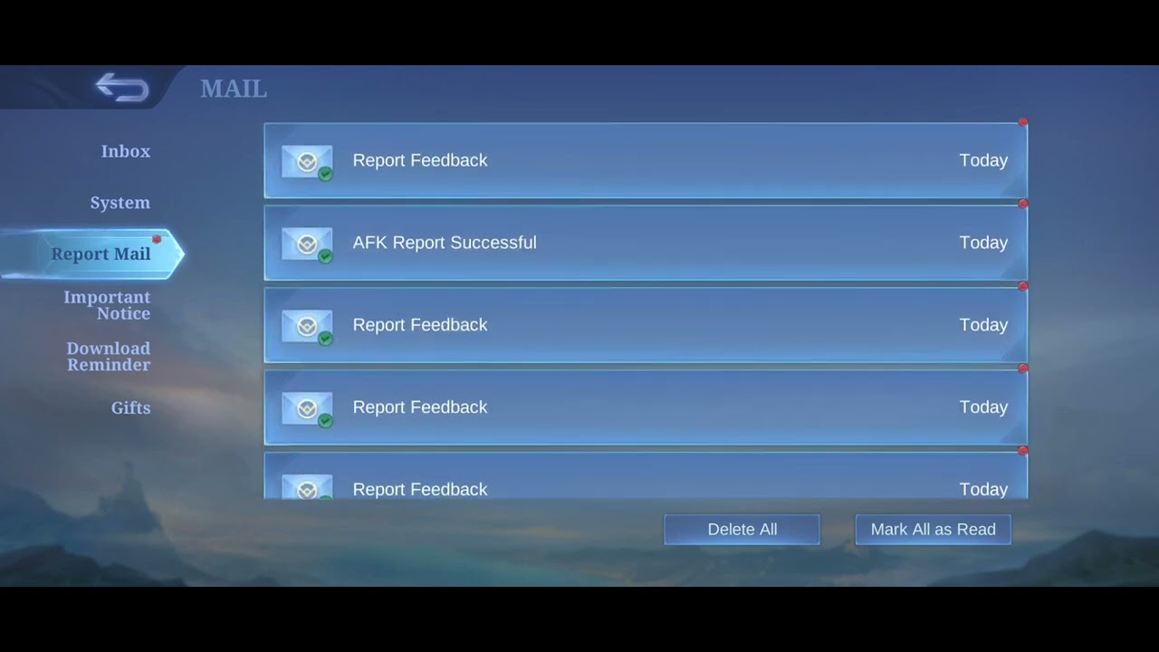The height and width of the screenshot is (652, 1159).
Task: Click the envelope icon beside AFK Report Successful
Action: pyautogui.click(x=307, y=244)
